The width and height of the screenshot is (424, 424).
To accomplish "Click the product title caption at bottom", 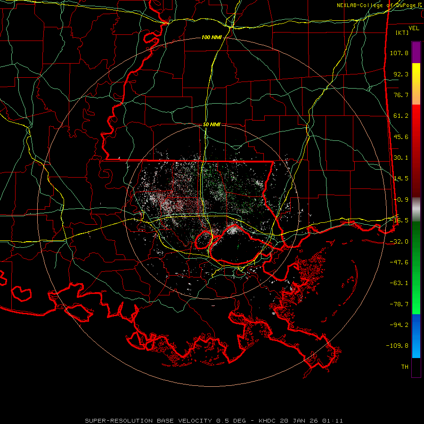I will pyautogui.click(x=214, y=421).
